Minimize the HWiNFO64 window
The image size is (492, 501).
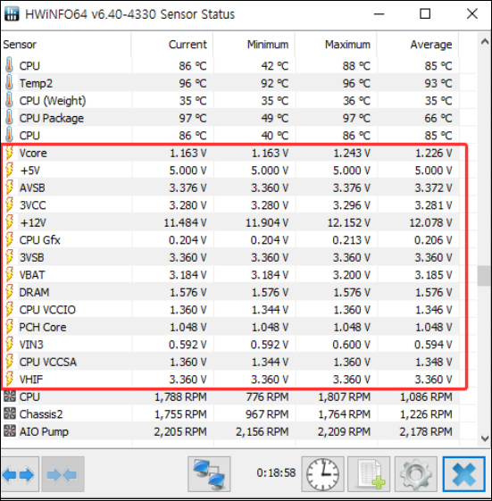pyautogui.click(x=379, y=14)
